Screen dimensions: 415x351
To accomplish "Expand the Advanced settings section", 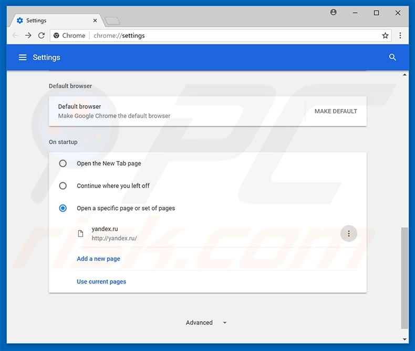I will point(206,323).
